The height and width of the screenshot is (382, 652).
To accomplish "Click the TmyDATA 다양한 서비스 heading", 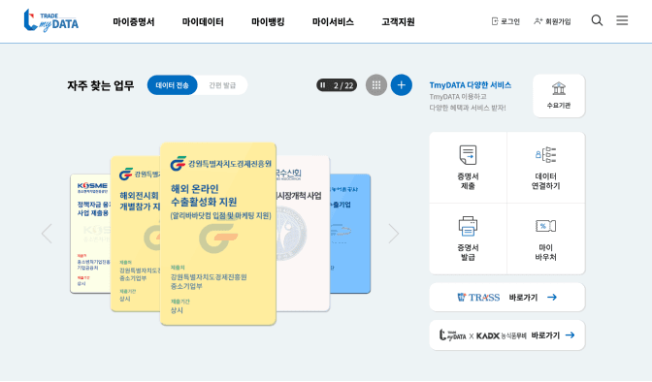I will pos(471,85).
